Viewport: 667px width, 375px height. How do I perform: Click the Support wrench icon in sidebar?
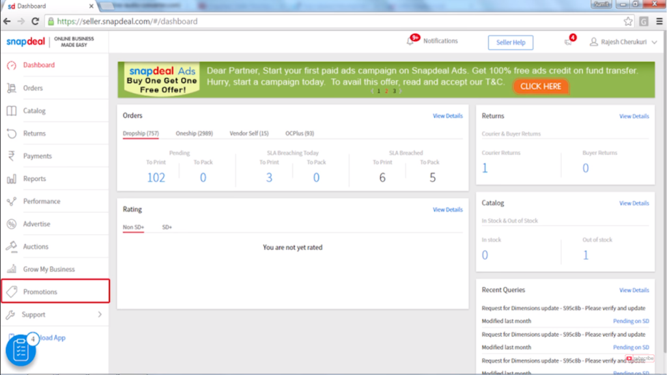point(10,314)
